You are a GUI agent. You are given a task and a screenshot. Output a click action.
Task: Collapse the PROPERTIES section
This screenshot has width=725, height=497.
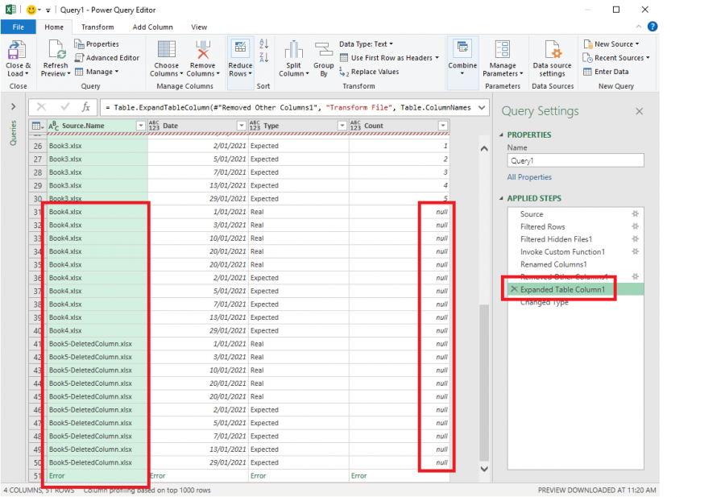(501, 135)
